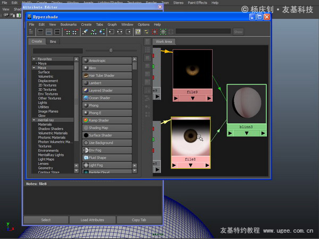Create an Ocean Shader

pyautogui.click(x=107, y=98)
